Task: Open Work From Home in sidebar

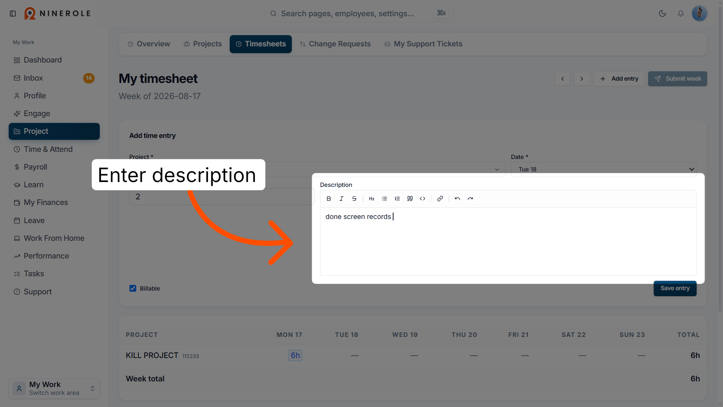Action: [54, 238]
